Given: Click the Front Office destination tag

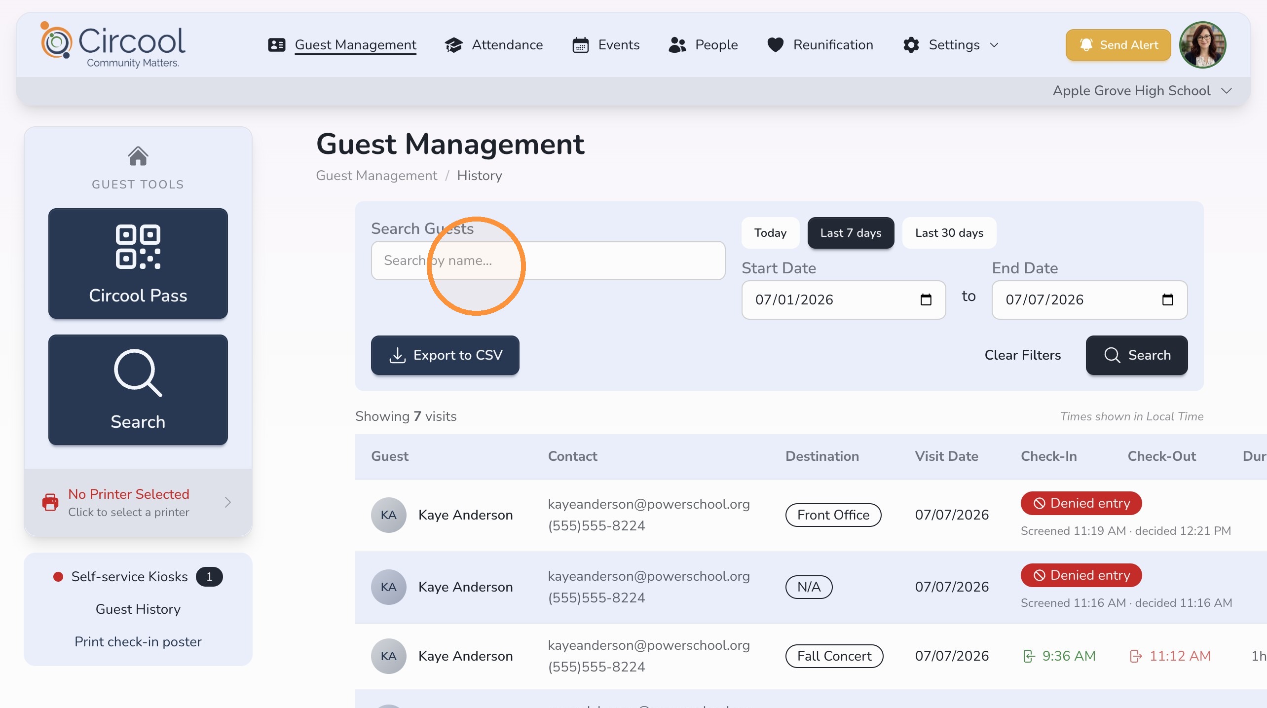Looking at the screenshot, I should [x=833, y=515].
